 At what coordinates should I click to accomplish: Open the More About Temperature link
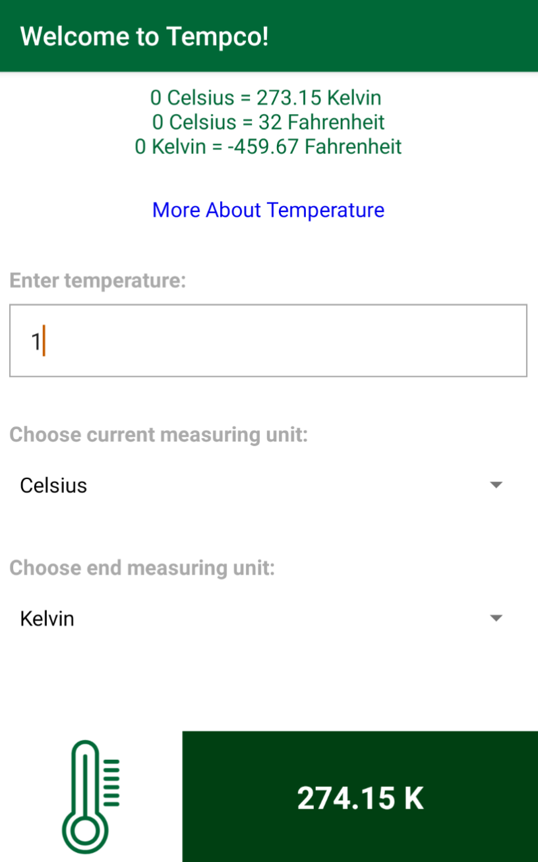point(268,210)
